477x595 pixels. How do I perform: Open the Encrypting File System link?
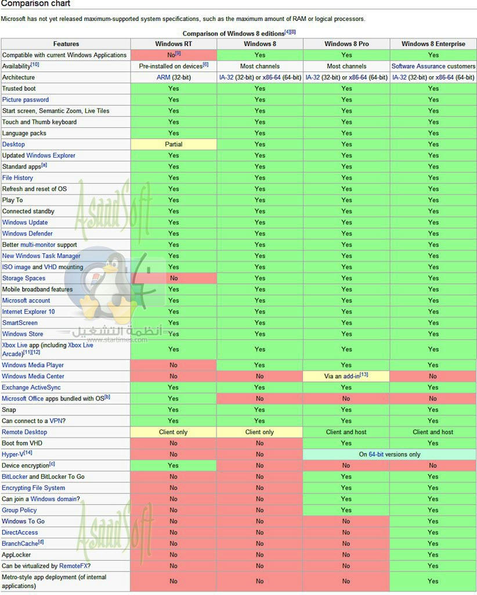click(x=33, y=488)
